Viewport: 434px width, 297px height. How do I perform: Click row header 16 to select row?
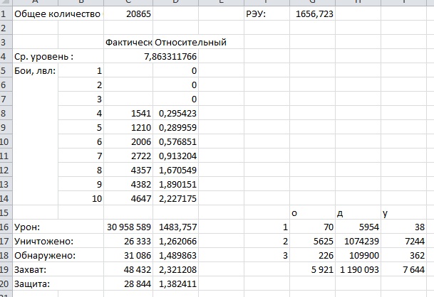pos(5,227)
